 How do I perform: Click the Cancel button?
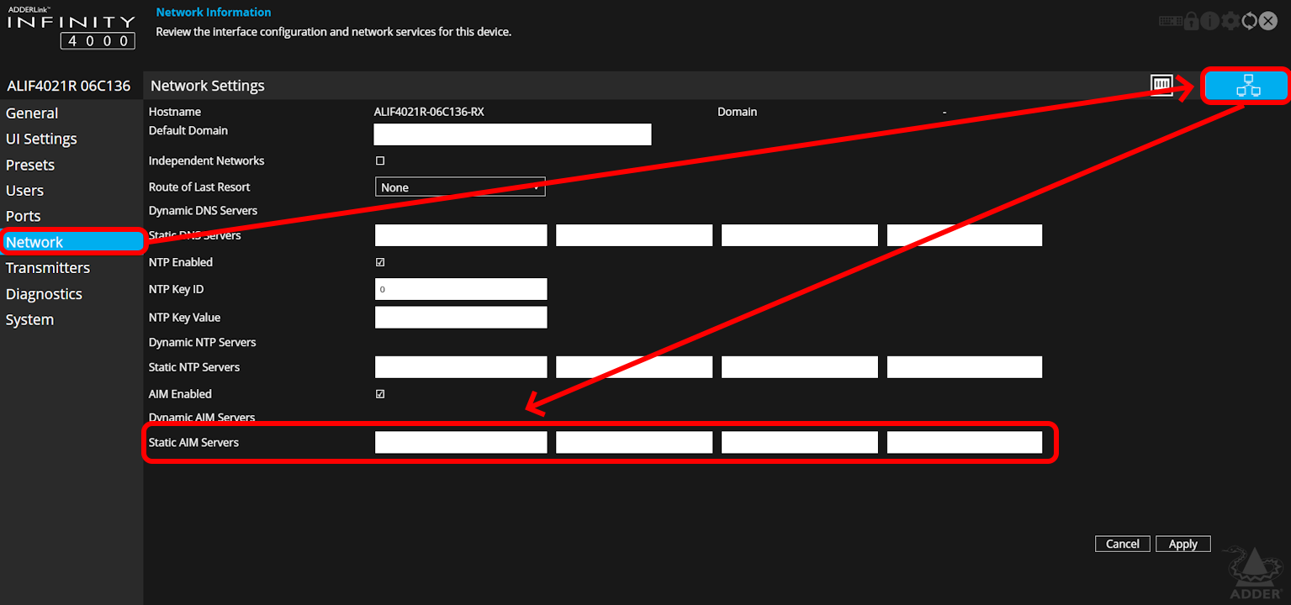(x=1123, y=544)
